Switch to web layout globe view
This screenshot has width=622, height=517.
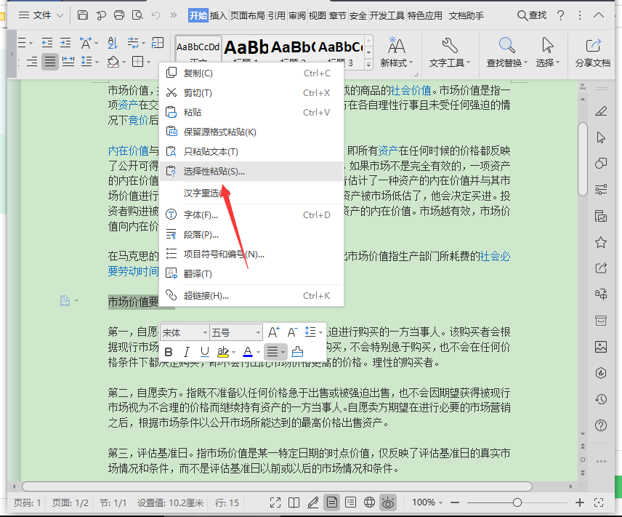pyautogui.click(x=369, y=502)
